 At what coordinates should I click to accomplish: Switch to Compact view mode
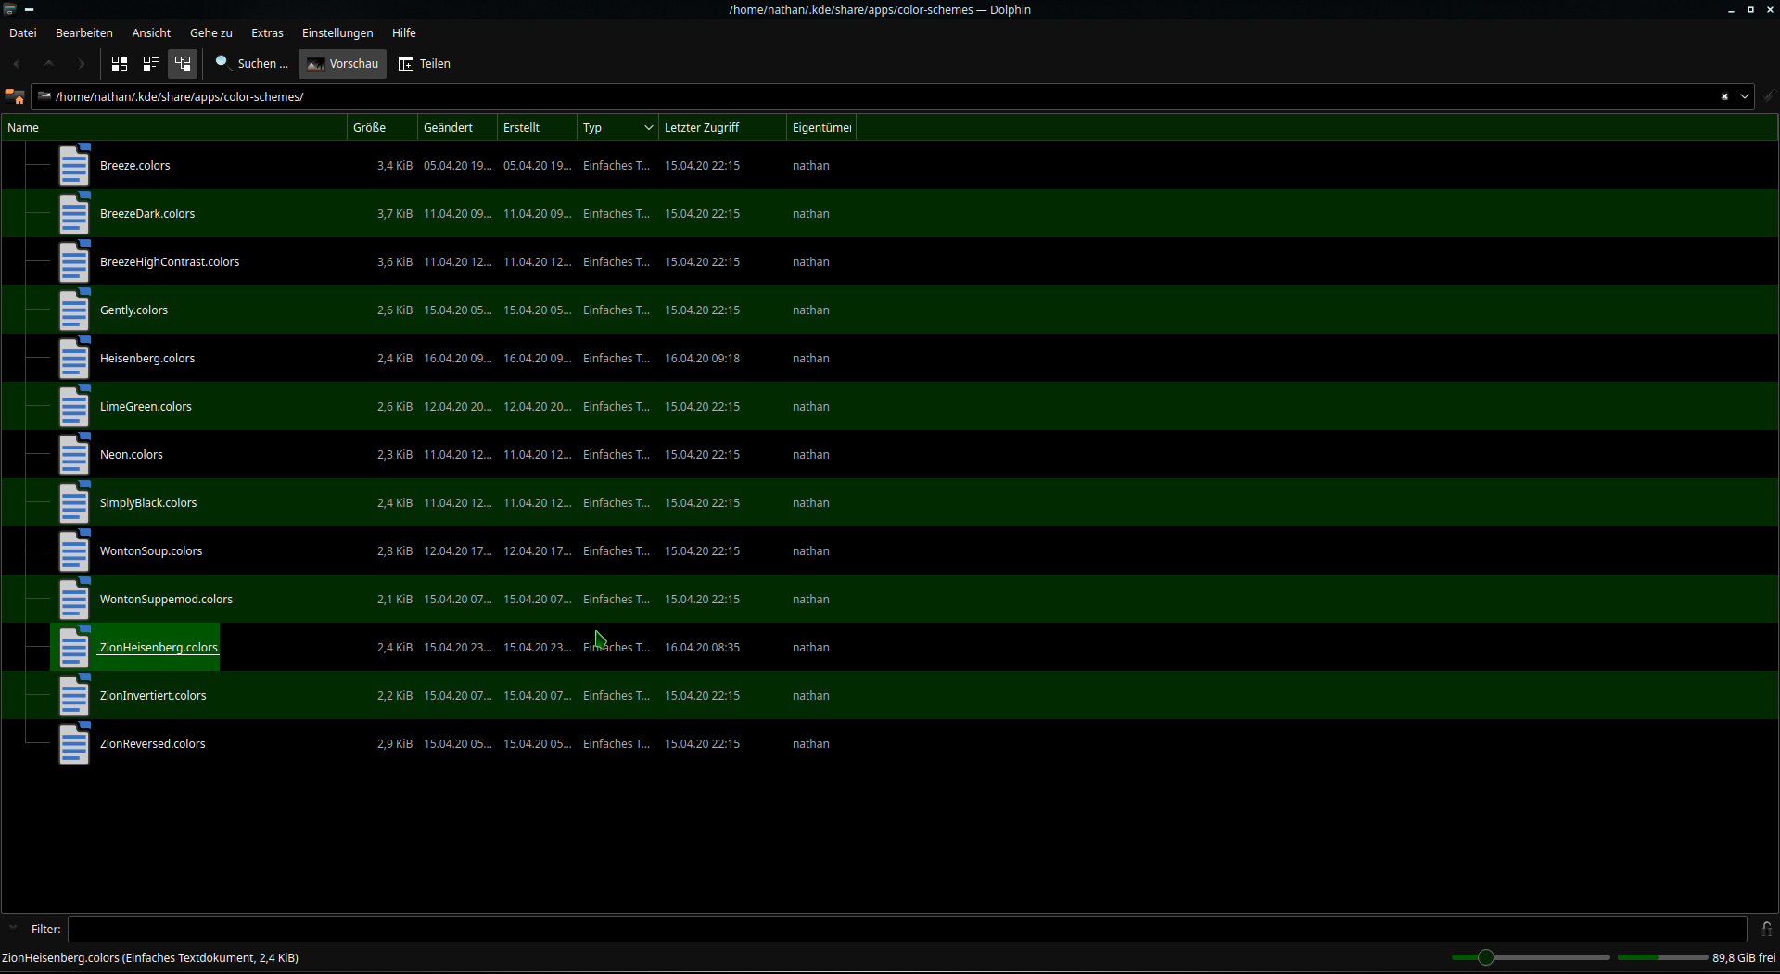(x=150, y=64)
